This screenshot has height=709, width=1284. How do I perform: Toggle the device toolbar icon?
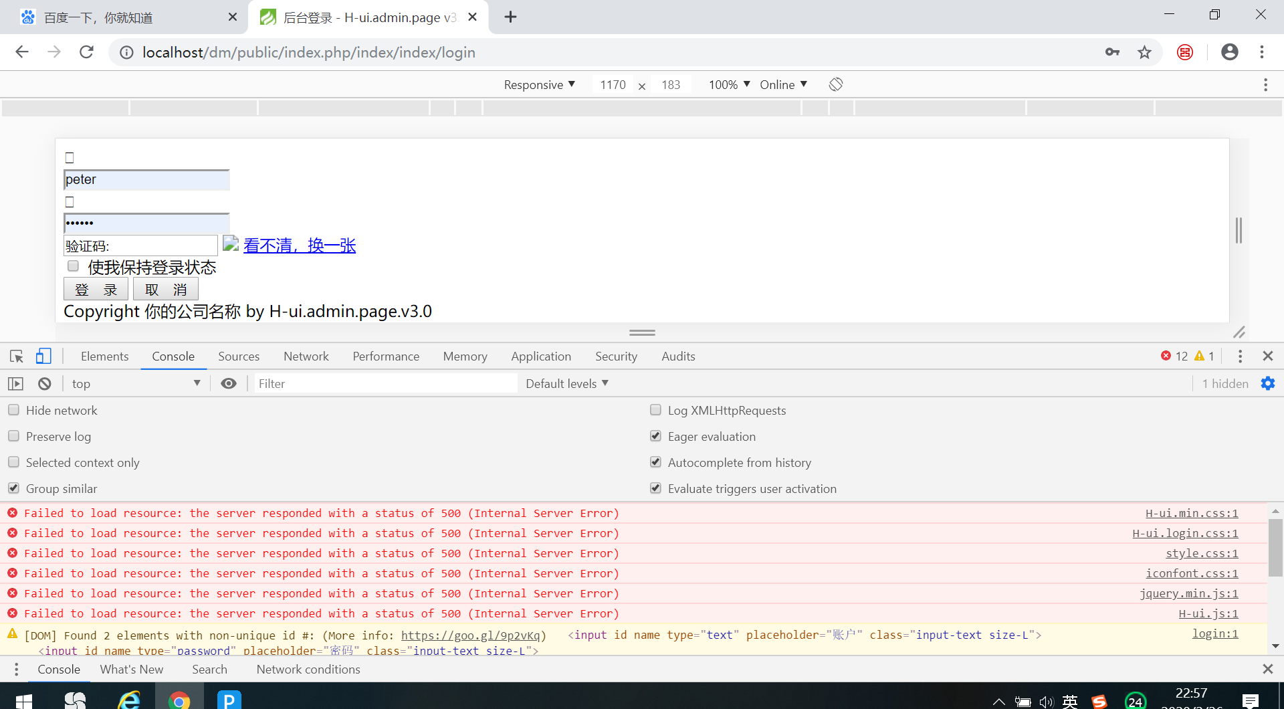point(43,357)
